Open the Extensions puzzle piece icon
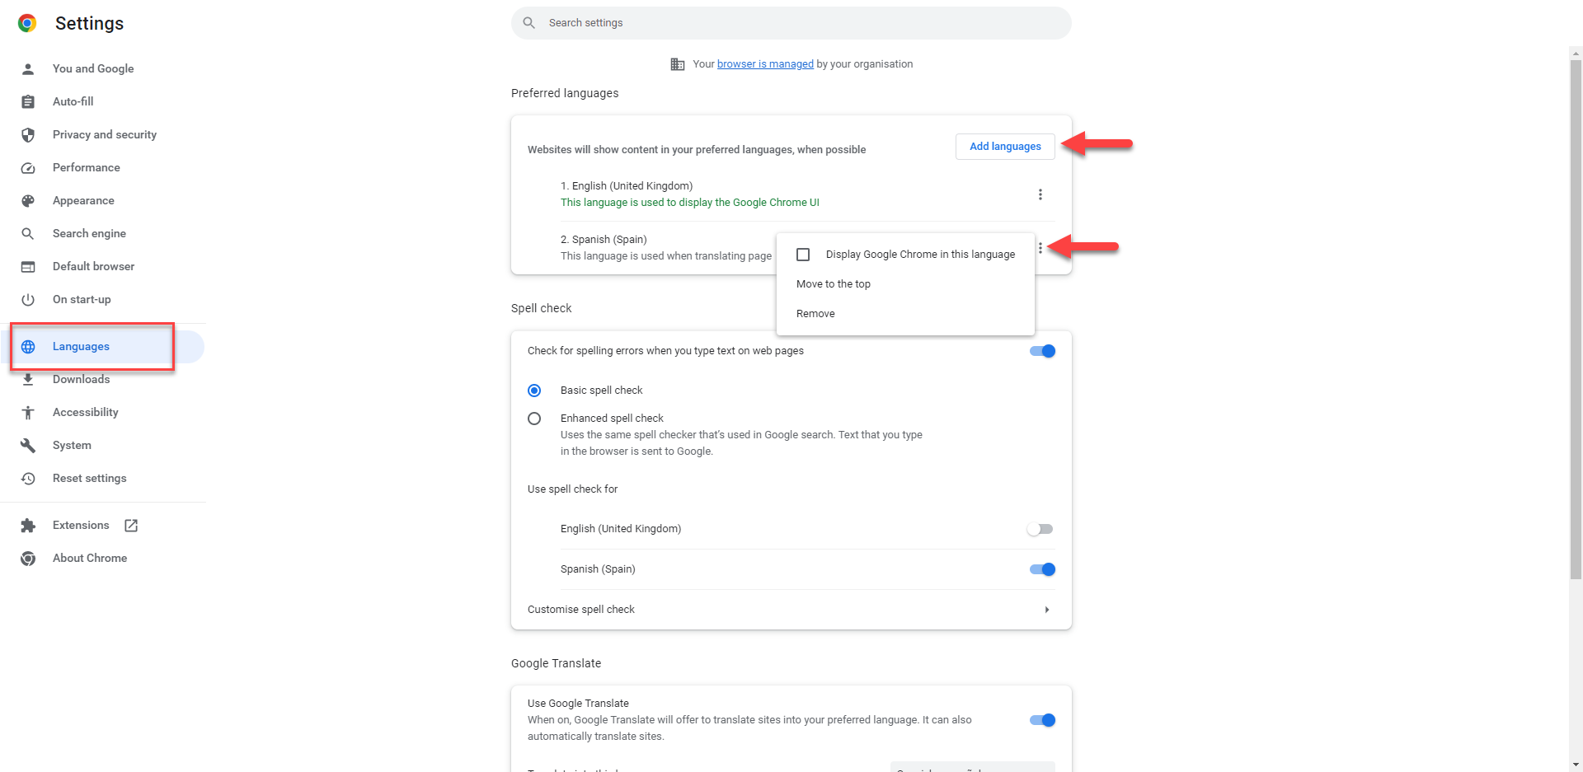This screenshot has height=772, width=1583. point(28,525)
